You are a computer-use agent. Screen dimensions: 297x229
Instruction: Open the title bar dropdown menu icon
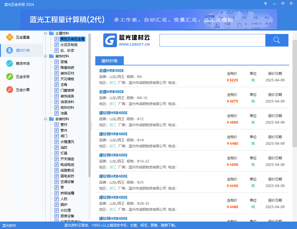tap(266, 4)
